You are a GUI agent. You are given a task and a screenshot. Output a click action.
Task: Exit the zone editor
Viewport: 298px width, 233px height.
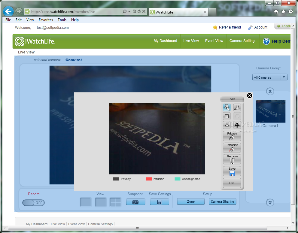pos(232,183)
